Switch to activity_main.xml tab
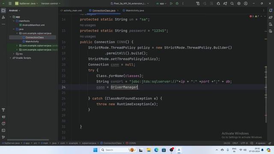This screenshot has width=274, height=154. 71,10
